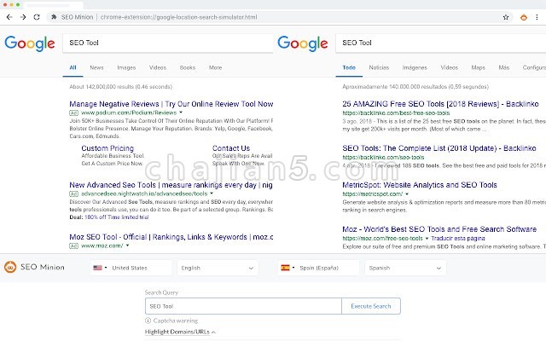This screenshot has height=341, width=546.
Task: Open the Más tab in Spanish results
Action: coord(504,67)
